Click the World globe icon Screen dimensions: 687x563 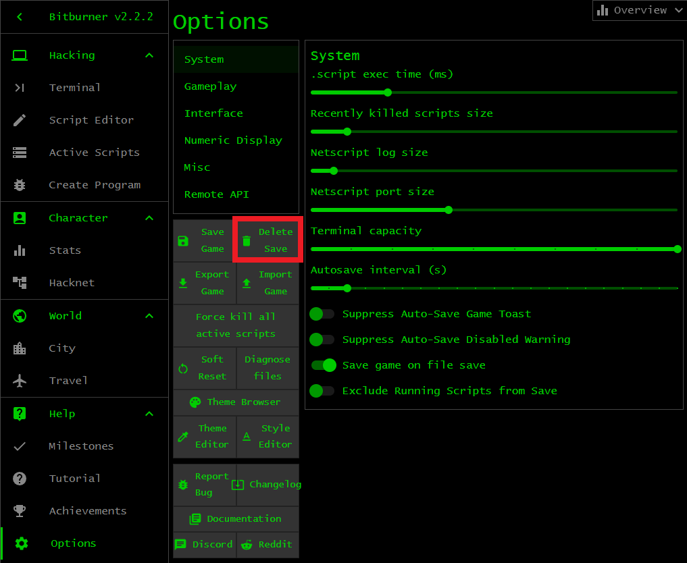pyautogui.click(x=20, y=316)
